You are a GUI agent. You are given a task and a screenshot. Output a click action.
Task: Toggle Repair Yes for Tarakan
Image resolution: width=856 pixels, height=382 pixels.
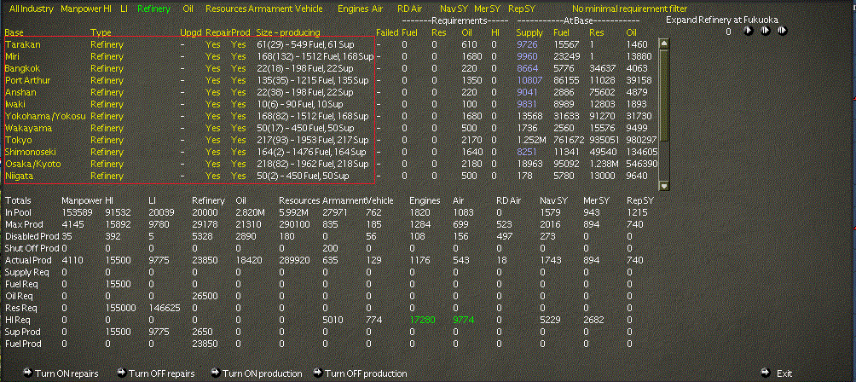point(213,44)
